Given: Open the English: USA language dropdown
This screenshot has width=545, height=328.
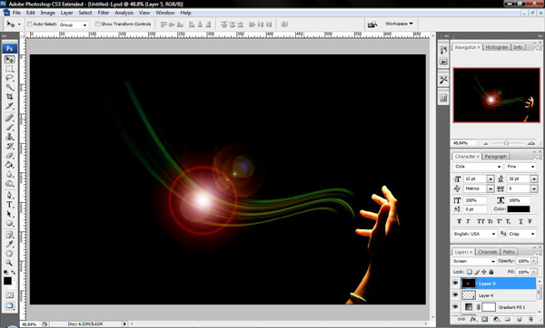Looking at the screenshot, I should (x=475, y=234).
